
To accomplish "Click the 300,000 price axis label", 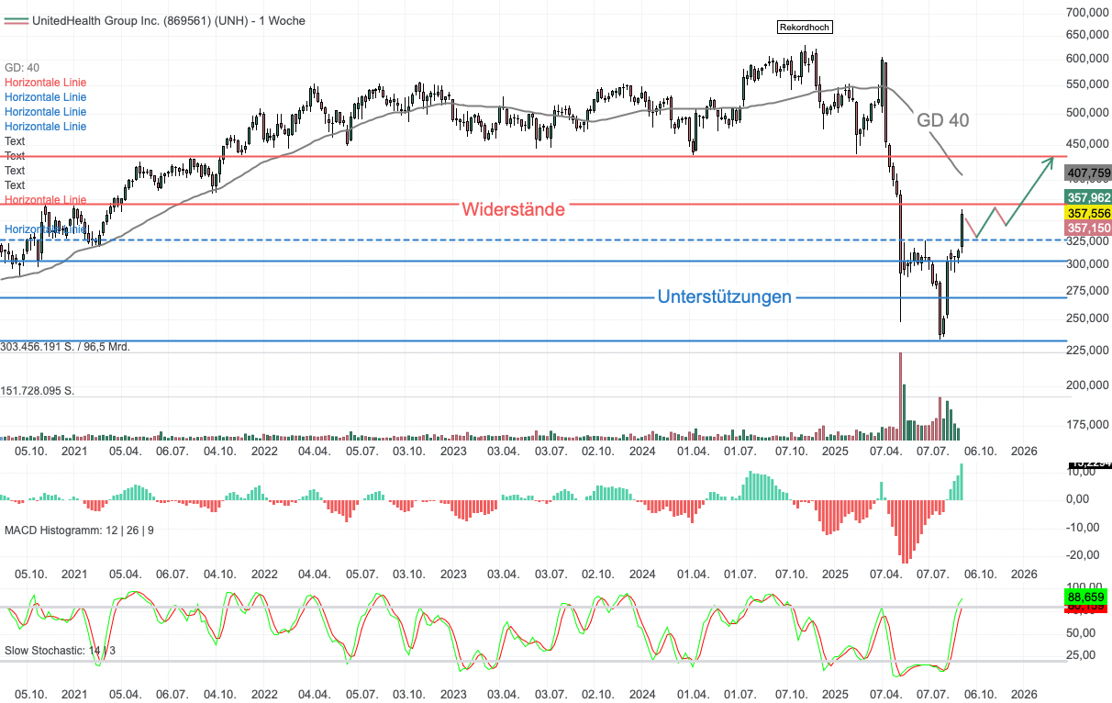I will (1089, 265).
